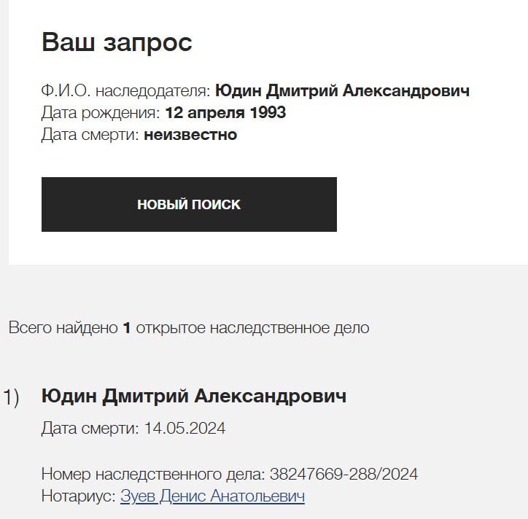Click the birth date 12 апреля 1993
This screenshot has height=519, width=528.
[x=225, y=113]
